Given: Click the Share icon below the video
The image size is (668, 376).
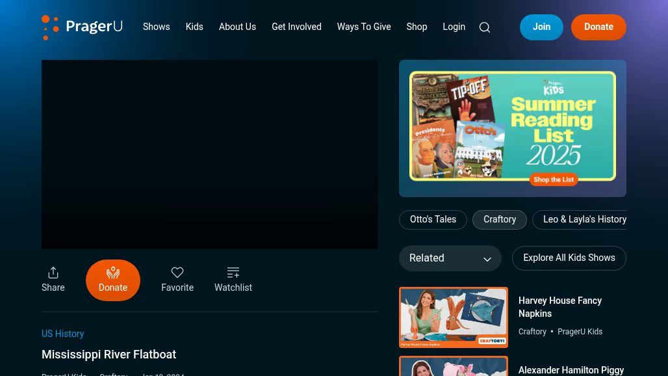Looking at the screenshot, I should [x=53, y=280].
